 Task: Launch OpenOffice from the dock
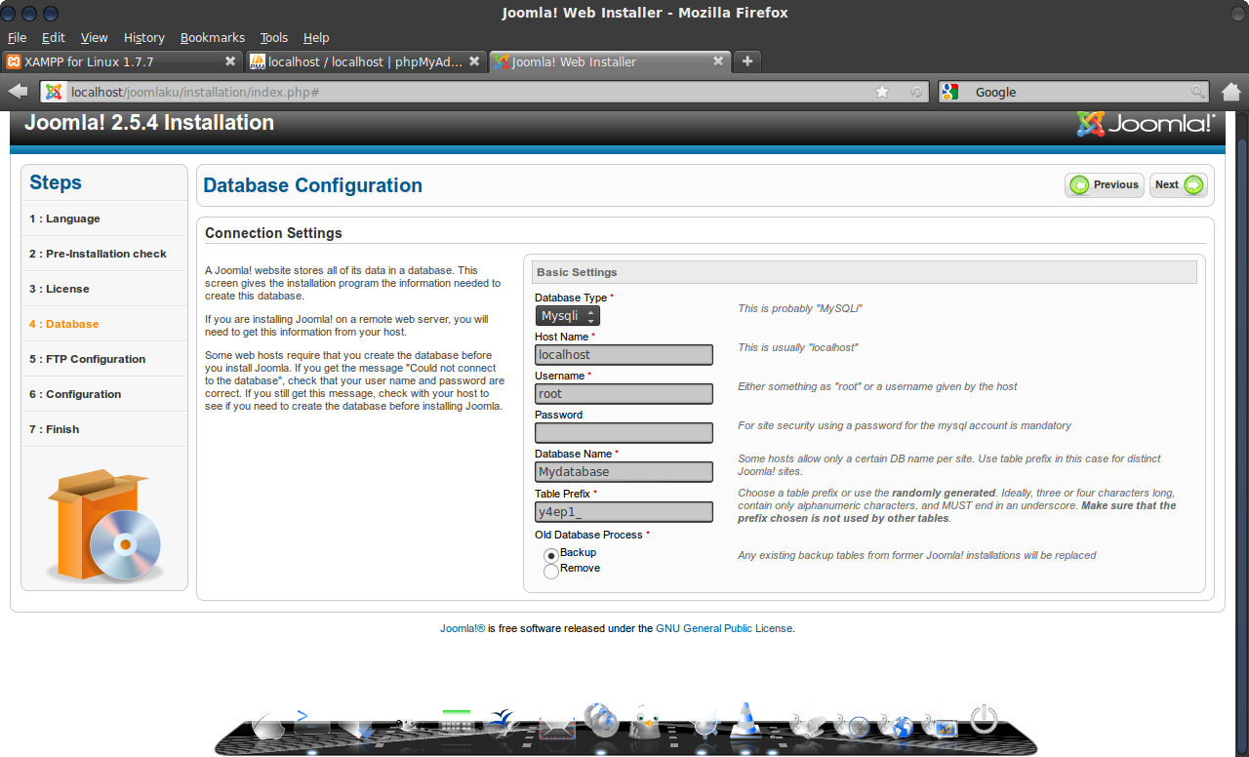click(504, 723)
